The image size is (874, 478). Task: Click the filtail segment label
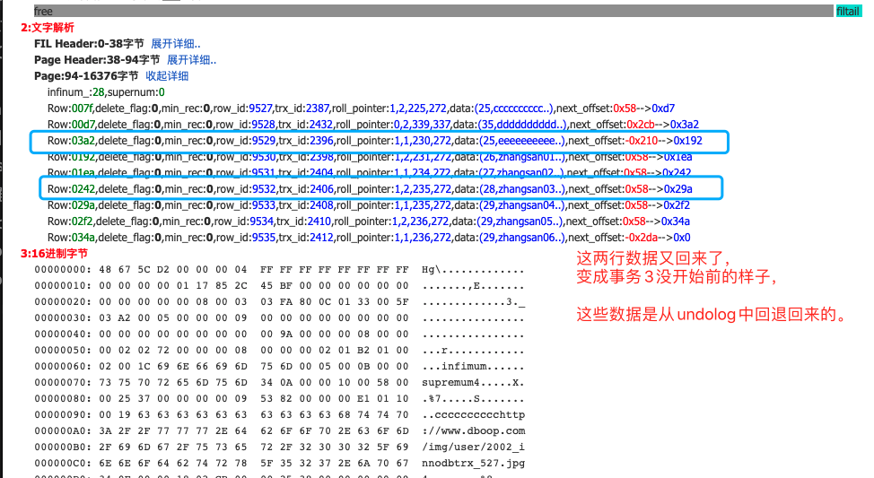pyautogui.click(x=848, y=11)
